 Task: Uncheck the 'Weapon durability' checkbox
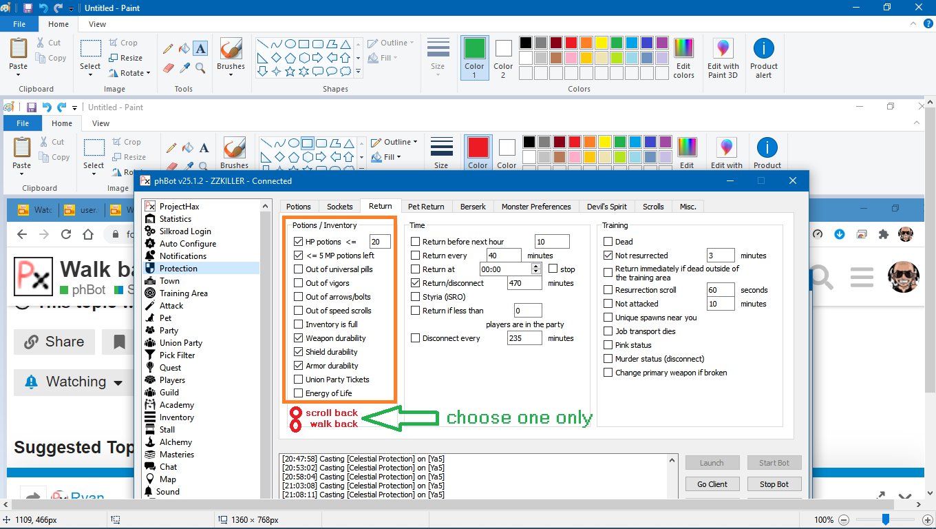point(298,338)
